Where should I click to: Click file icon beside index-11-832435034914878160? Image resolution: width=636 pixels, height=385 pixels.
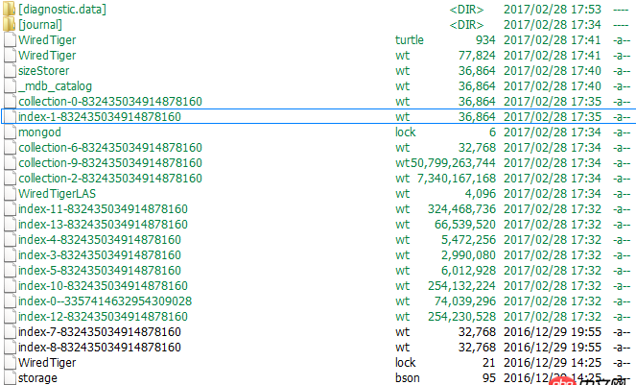(10, 209)
